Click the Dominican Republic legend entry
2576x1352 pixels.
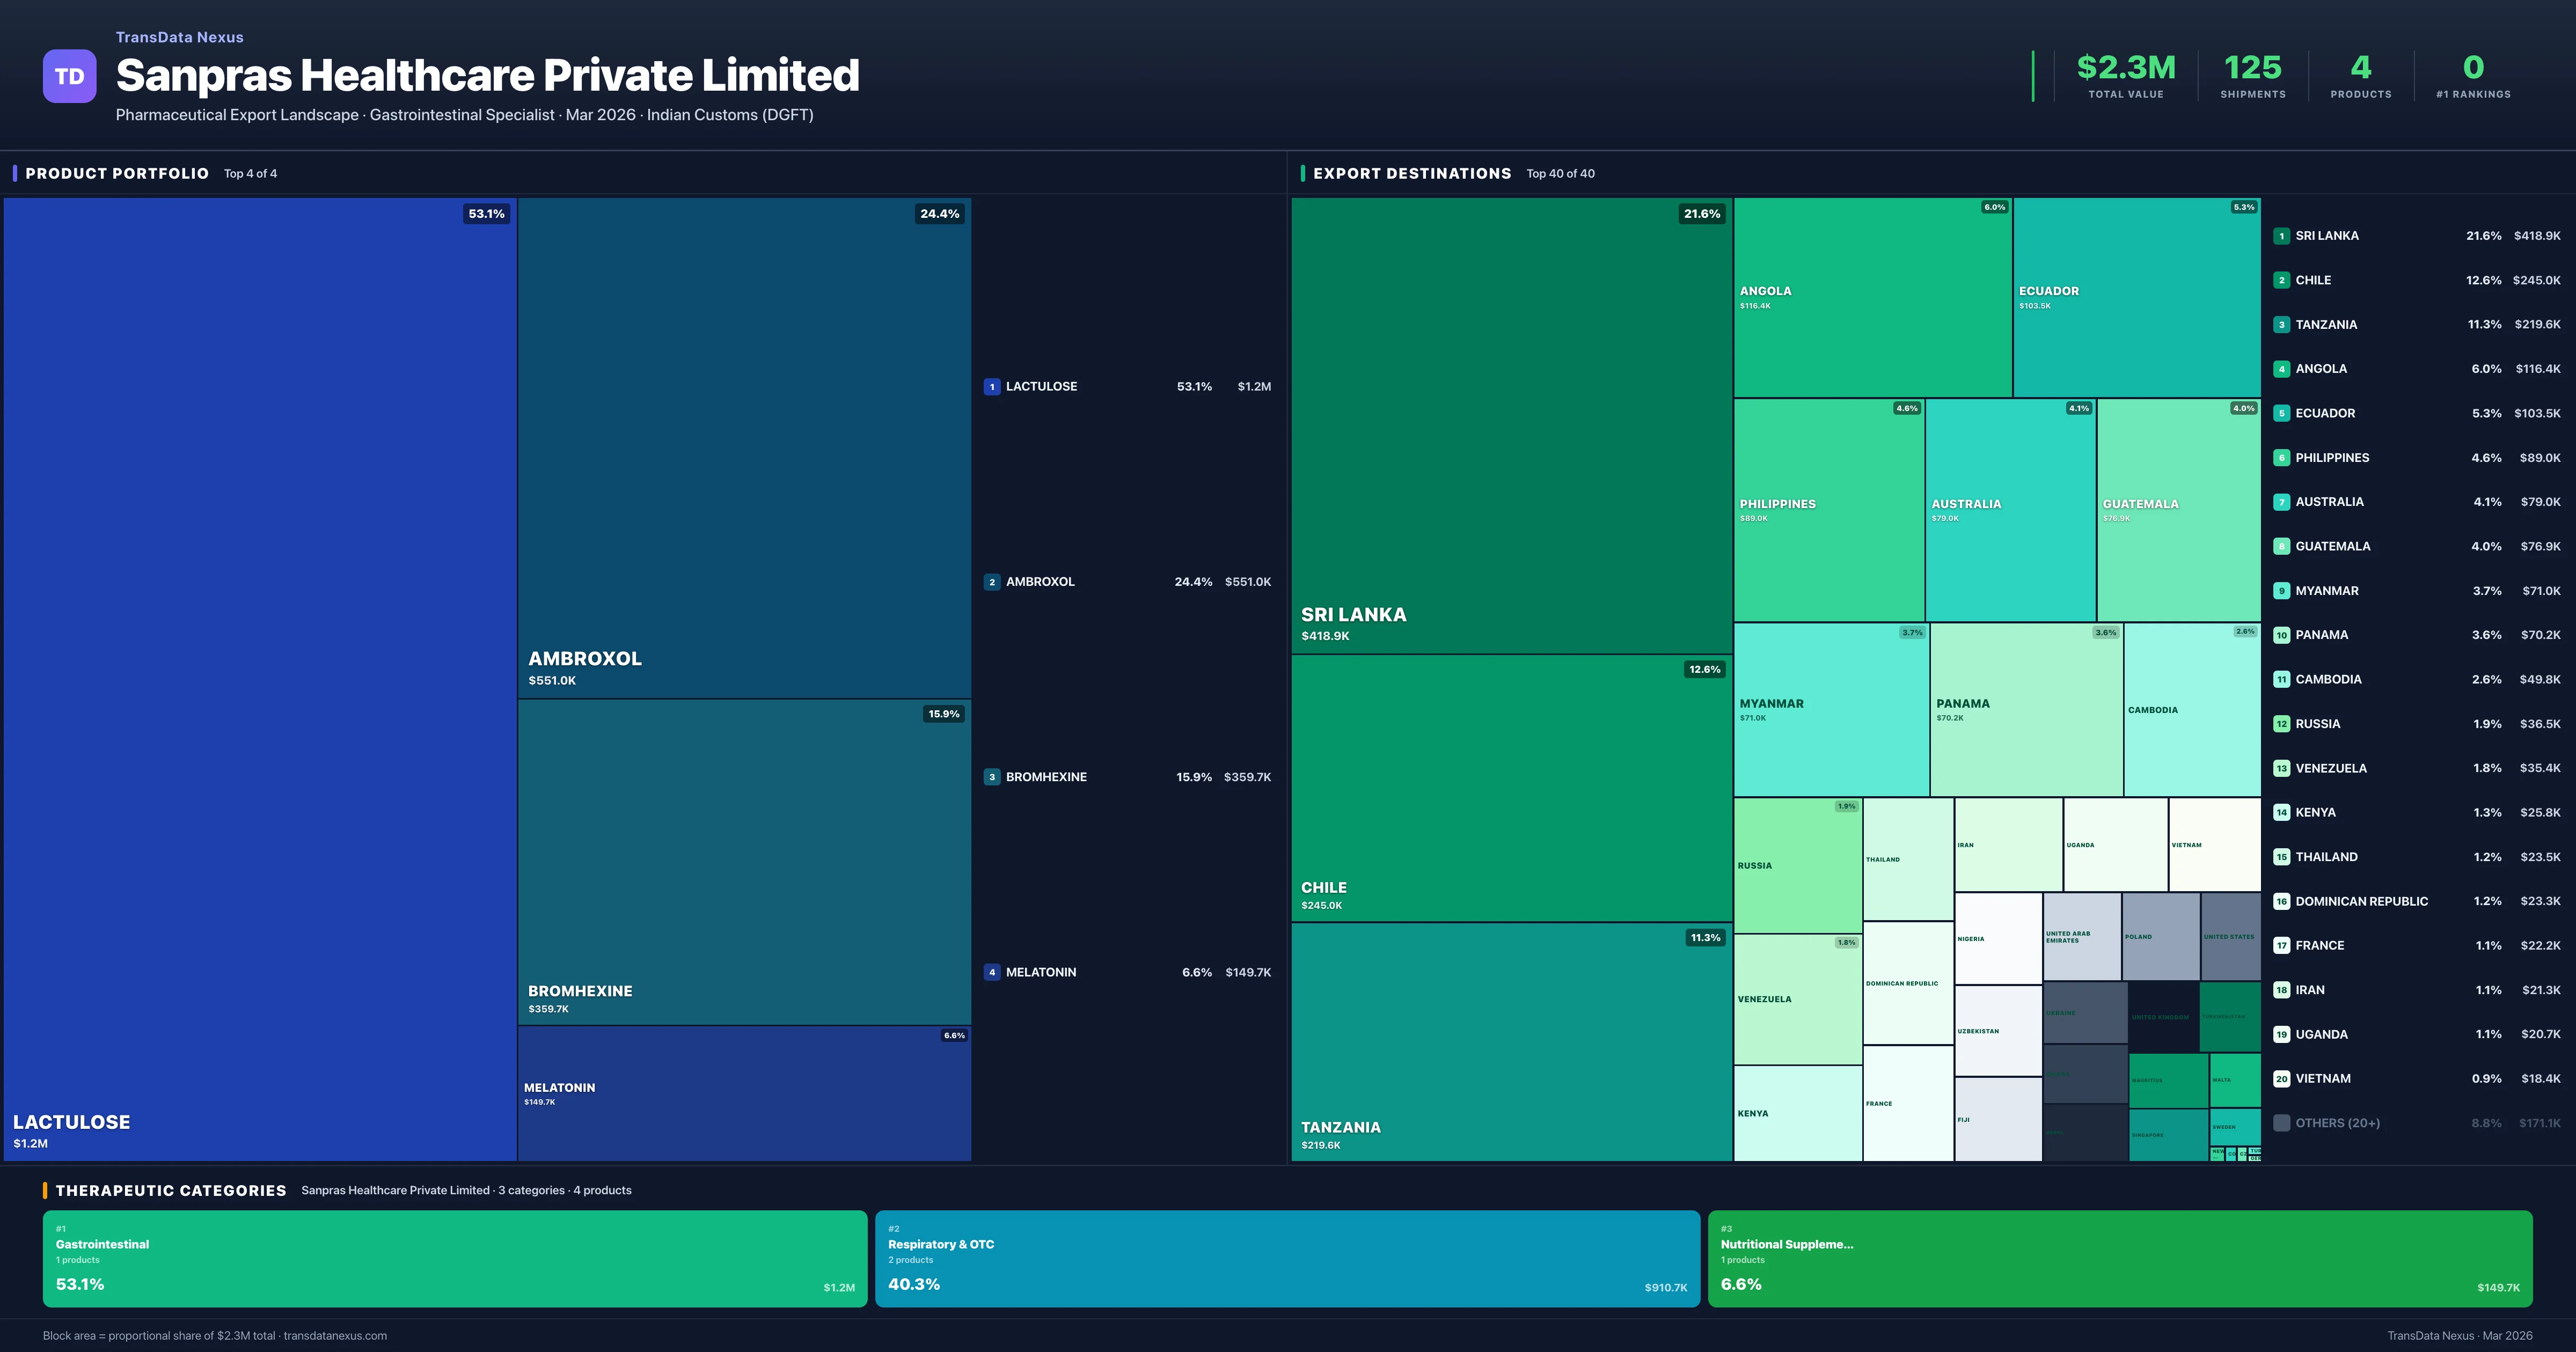click(x=2361, y=901)
